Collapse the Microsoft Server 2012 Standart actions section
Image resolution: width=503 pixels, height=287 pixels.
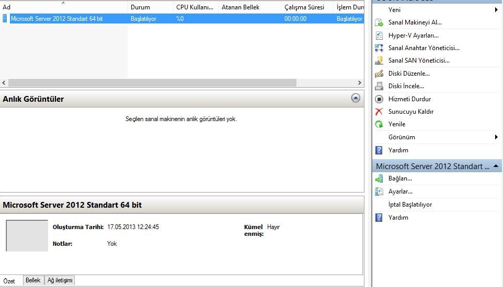496,166
